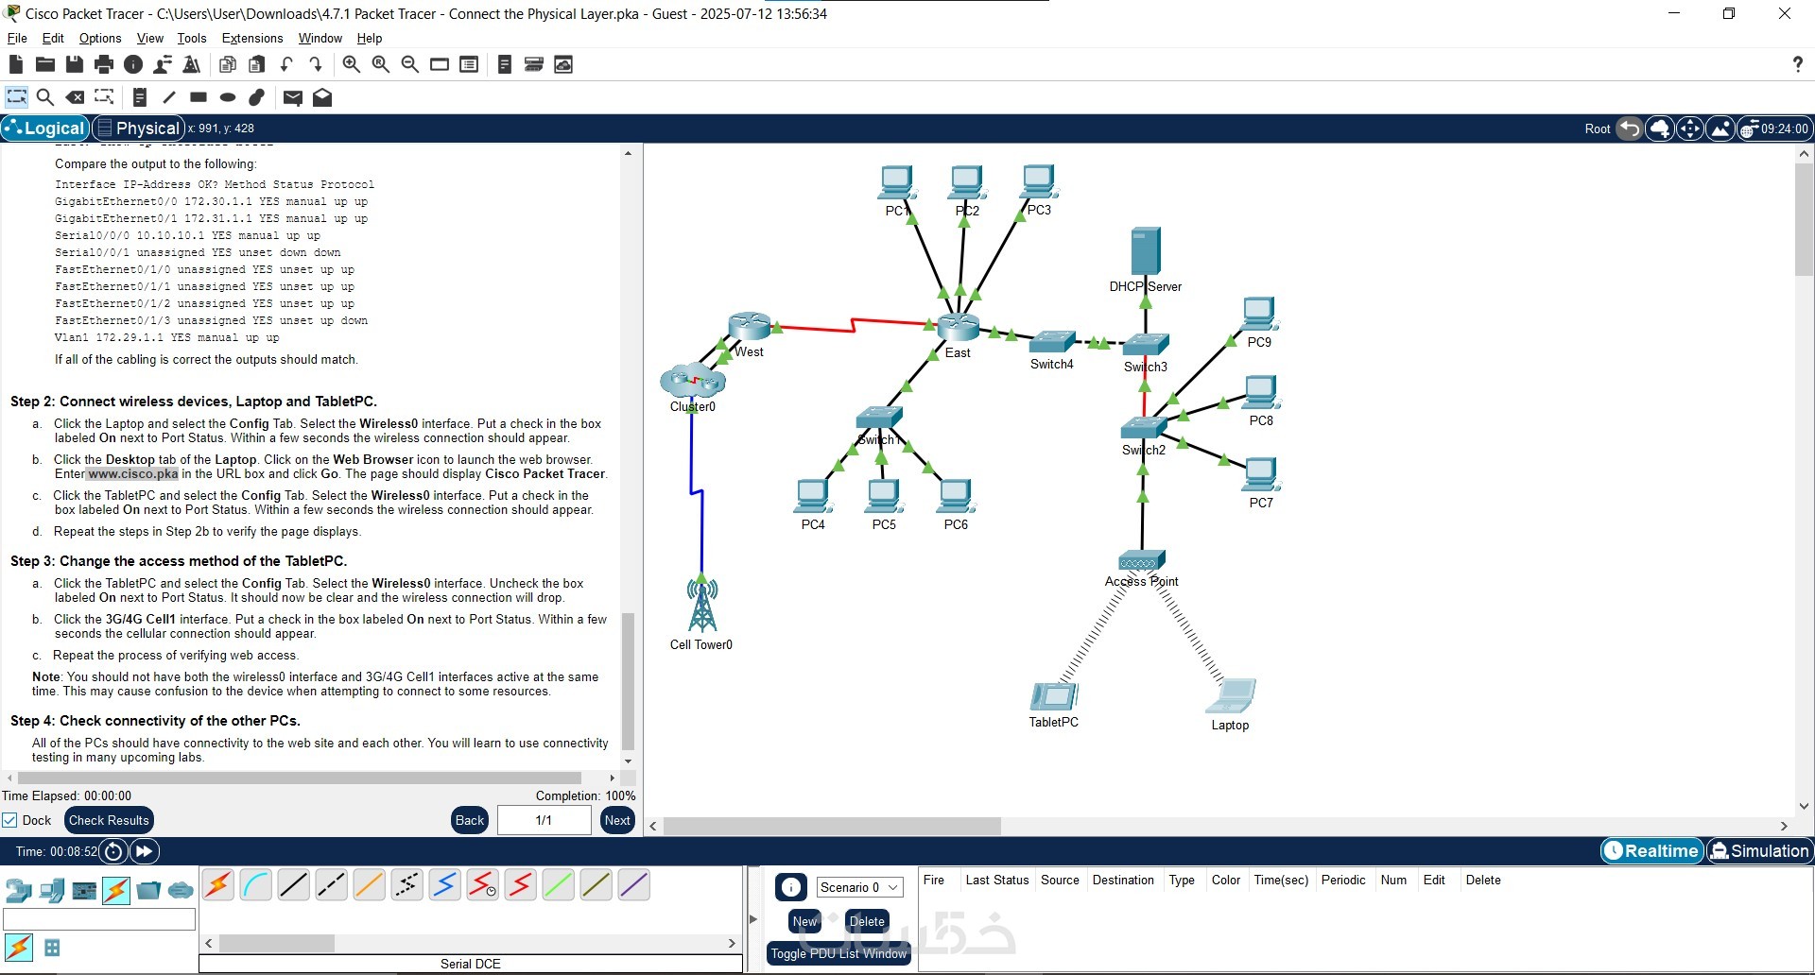Create a New scenario
This screenshot has height=975, width=1815.
click(x=804, y=921)
